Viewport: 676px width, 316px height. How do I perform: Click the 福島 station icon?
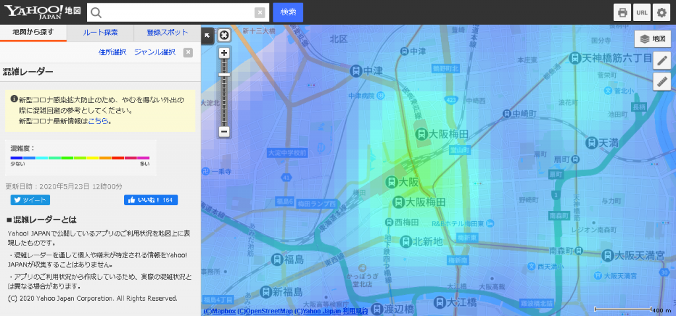click(x=277, y=259)
